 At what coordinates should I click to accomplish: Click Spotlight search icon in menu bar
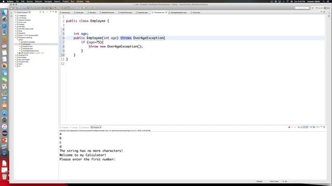324,1
